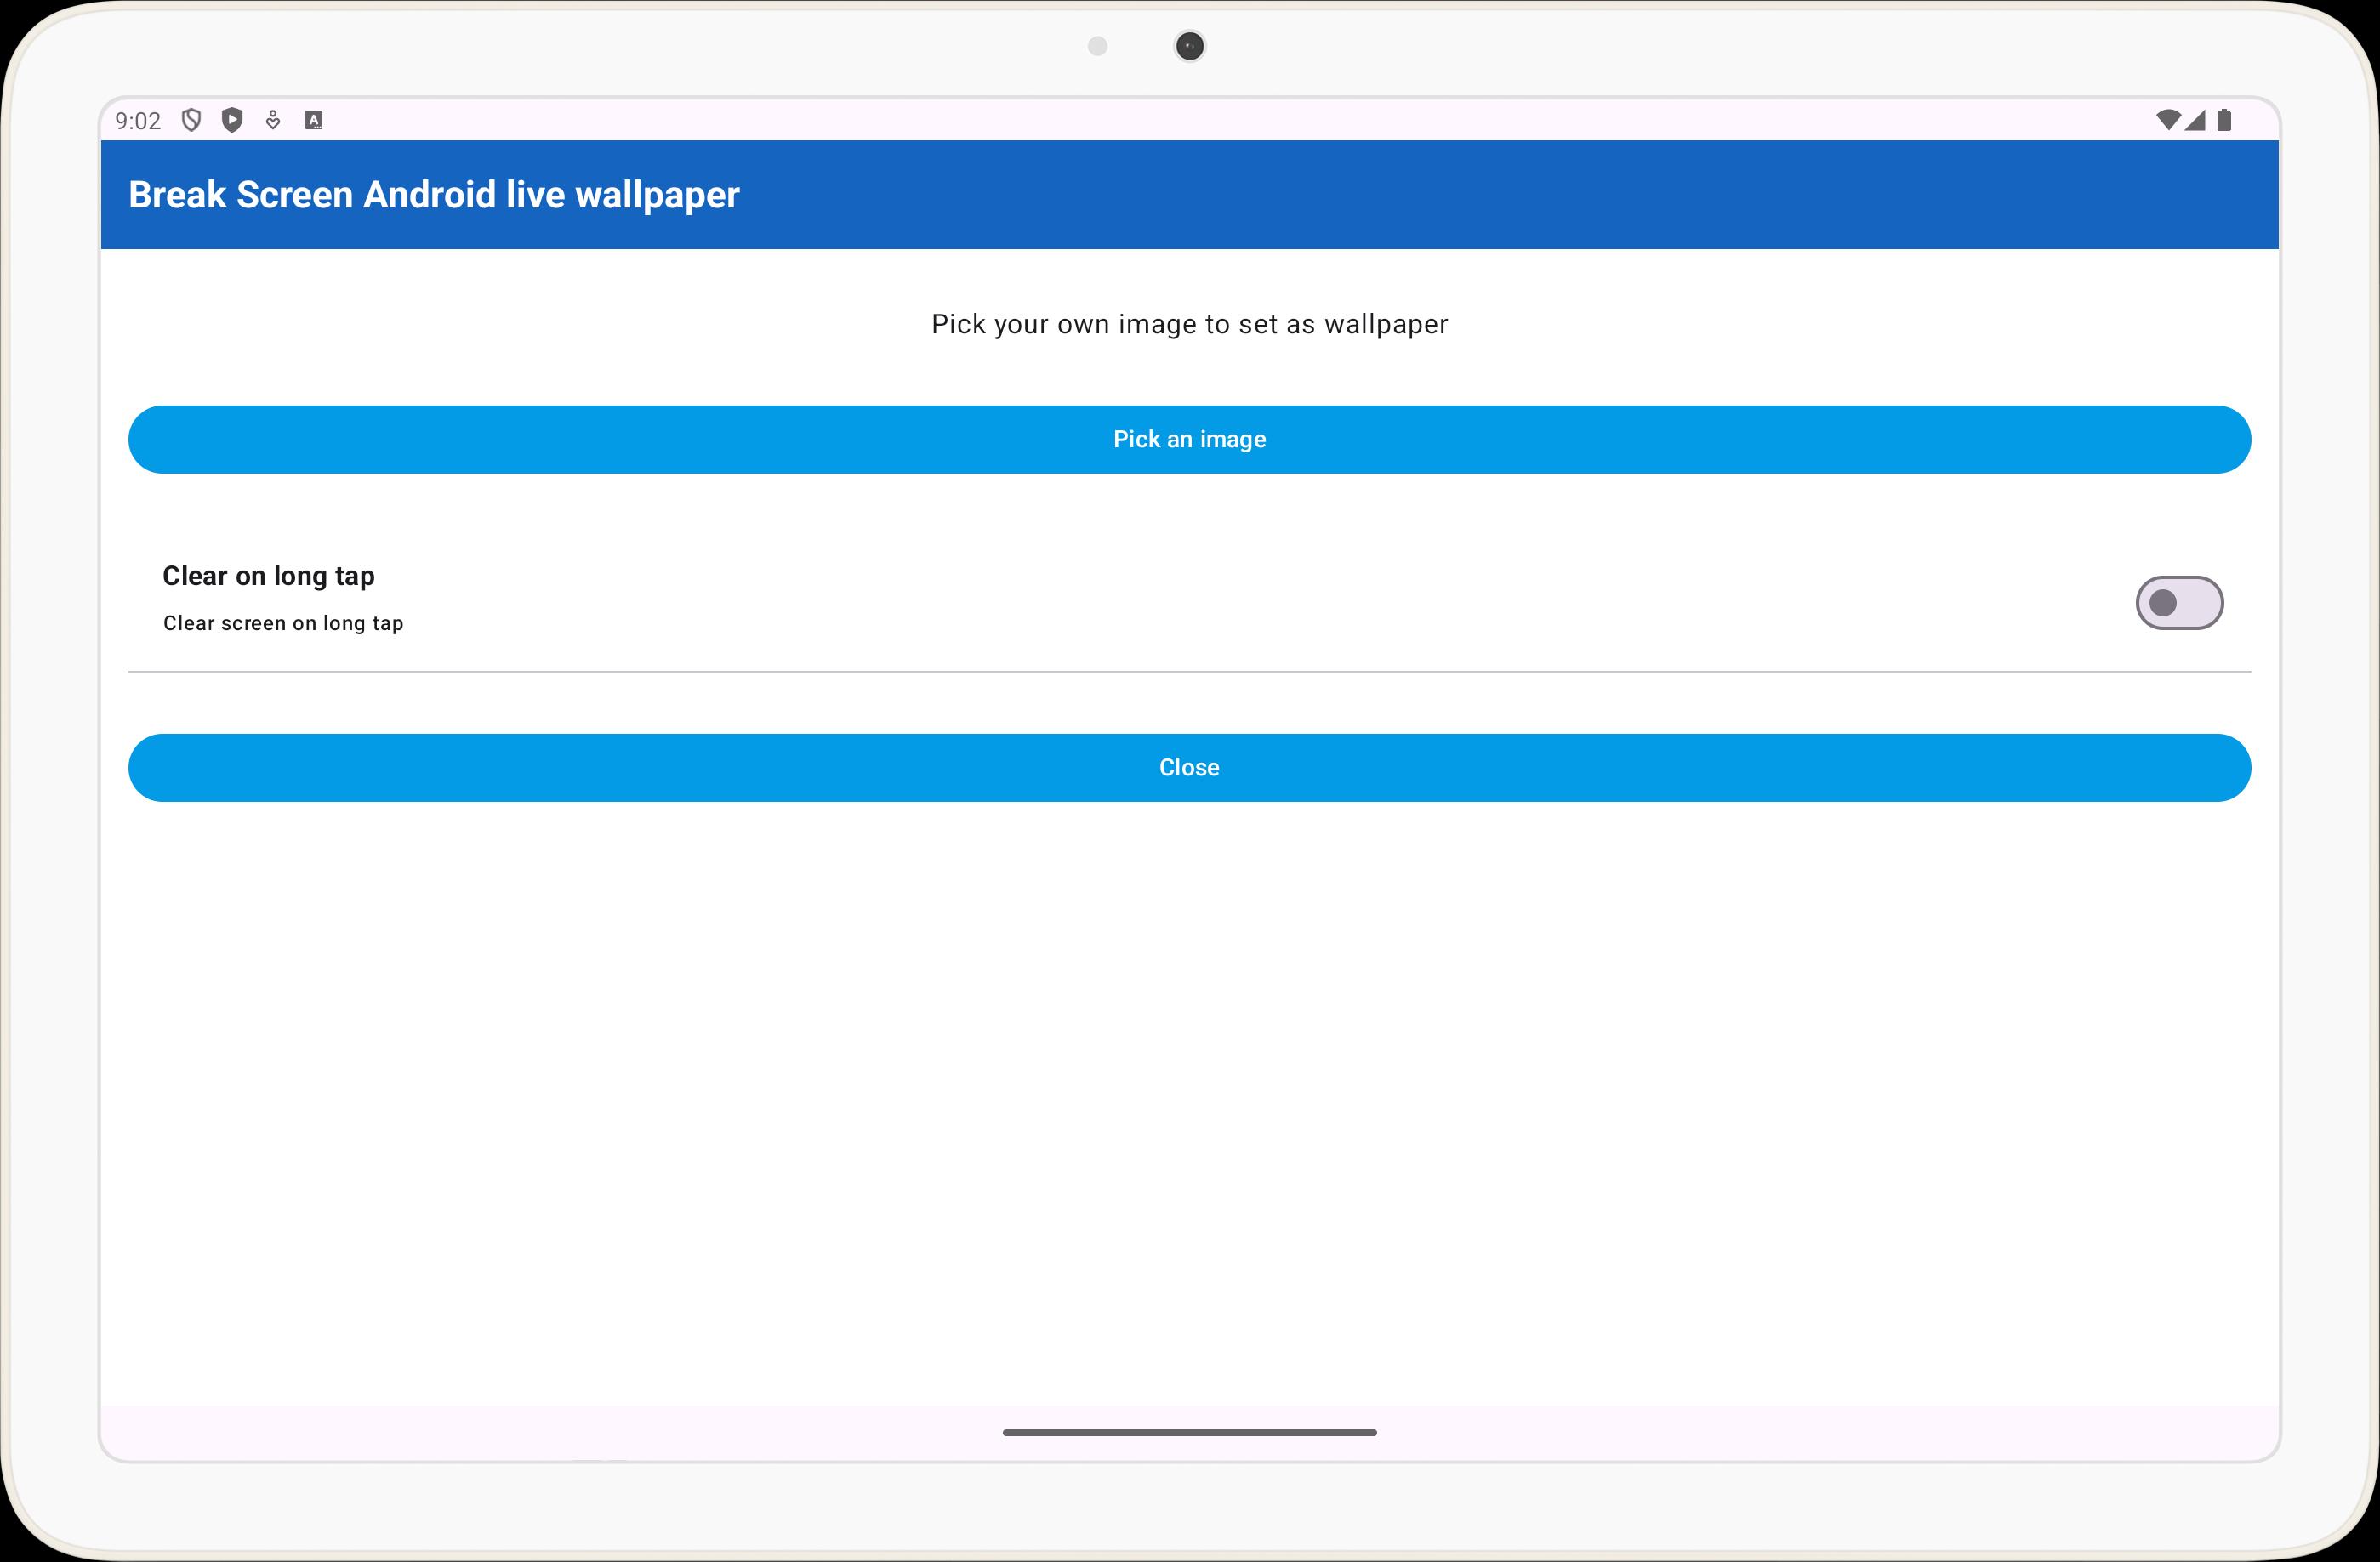The width and height of the screenshot is (2380, 1562).
Task: Select the 'Clear screen on long tap' description
Action: [283, 623]
